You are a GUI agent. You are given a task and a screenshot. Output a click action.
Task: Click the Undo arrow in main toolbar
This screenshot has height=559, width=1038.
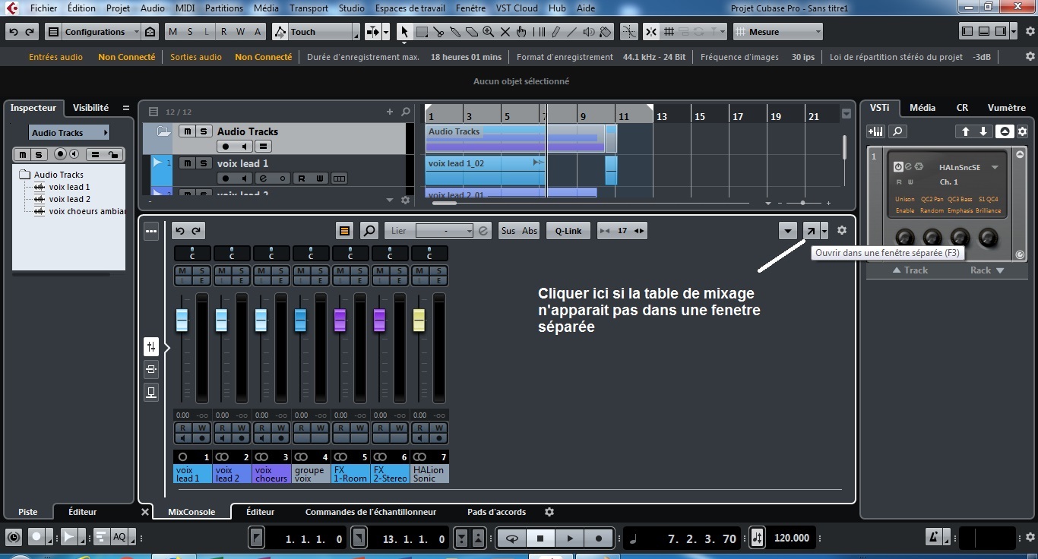tap(14, 32)
